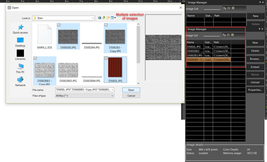This screenshot has width=267, height=162.
Task: Click the Embed button
Action: (255, 67)
